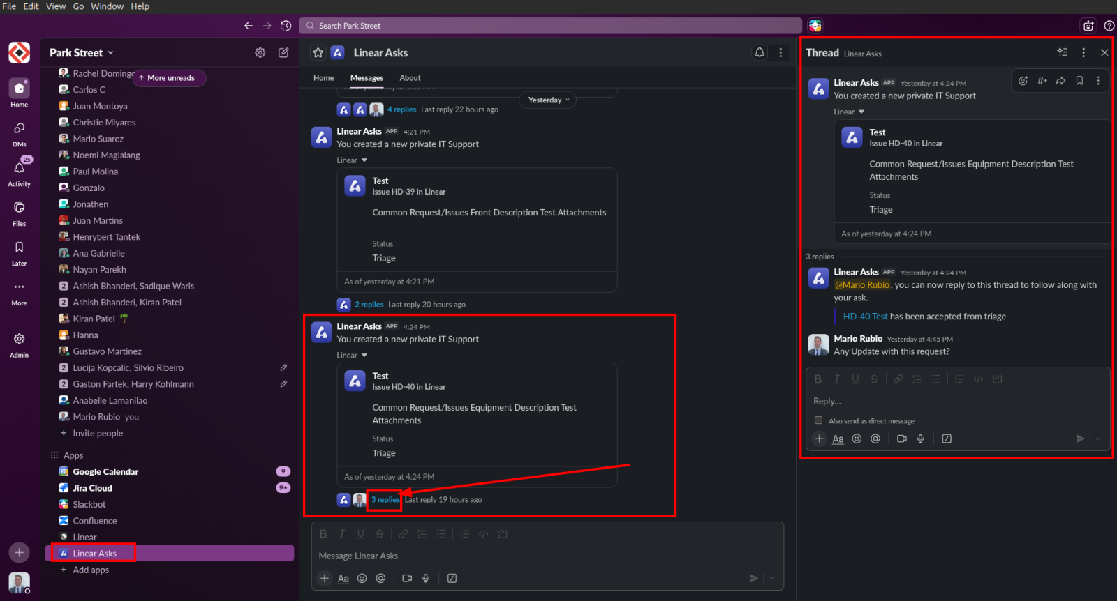Open the '2 replies' thread link
1117x601 pixels.
click(x=369, y=305)
